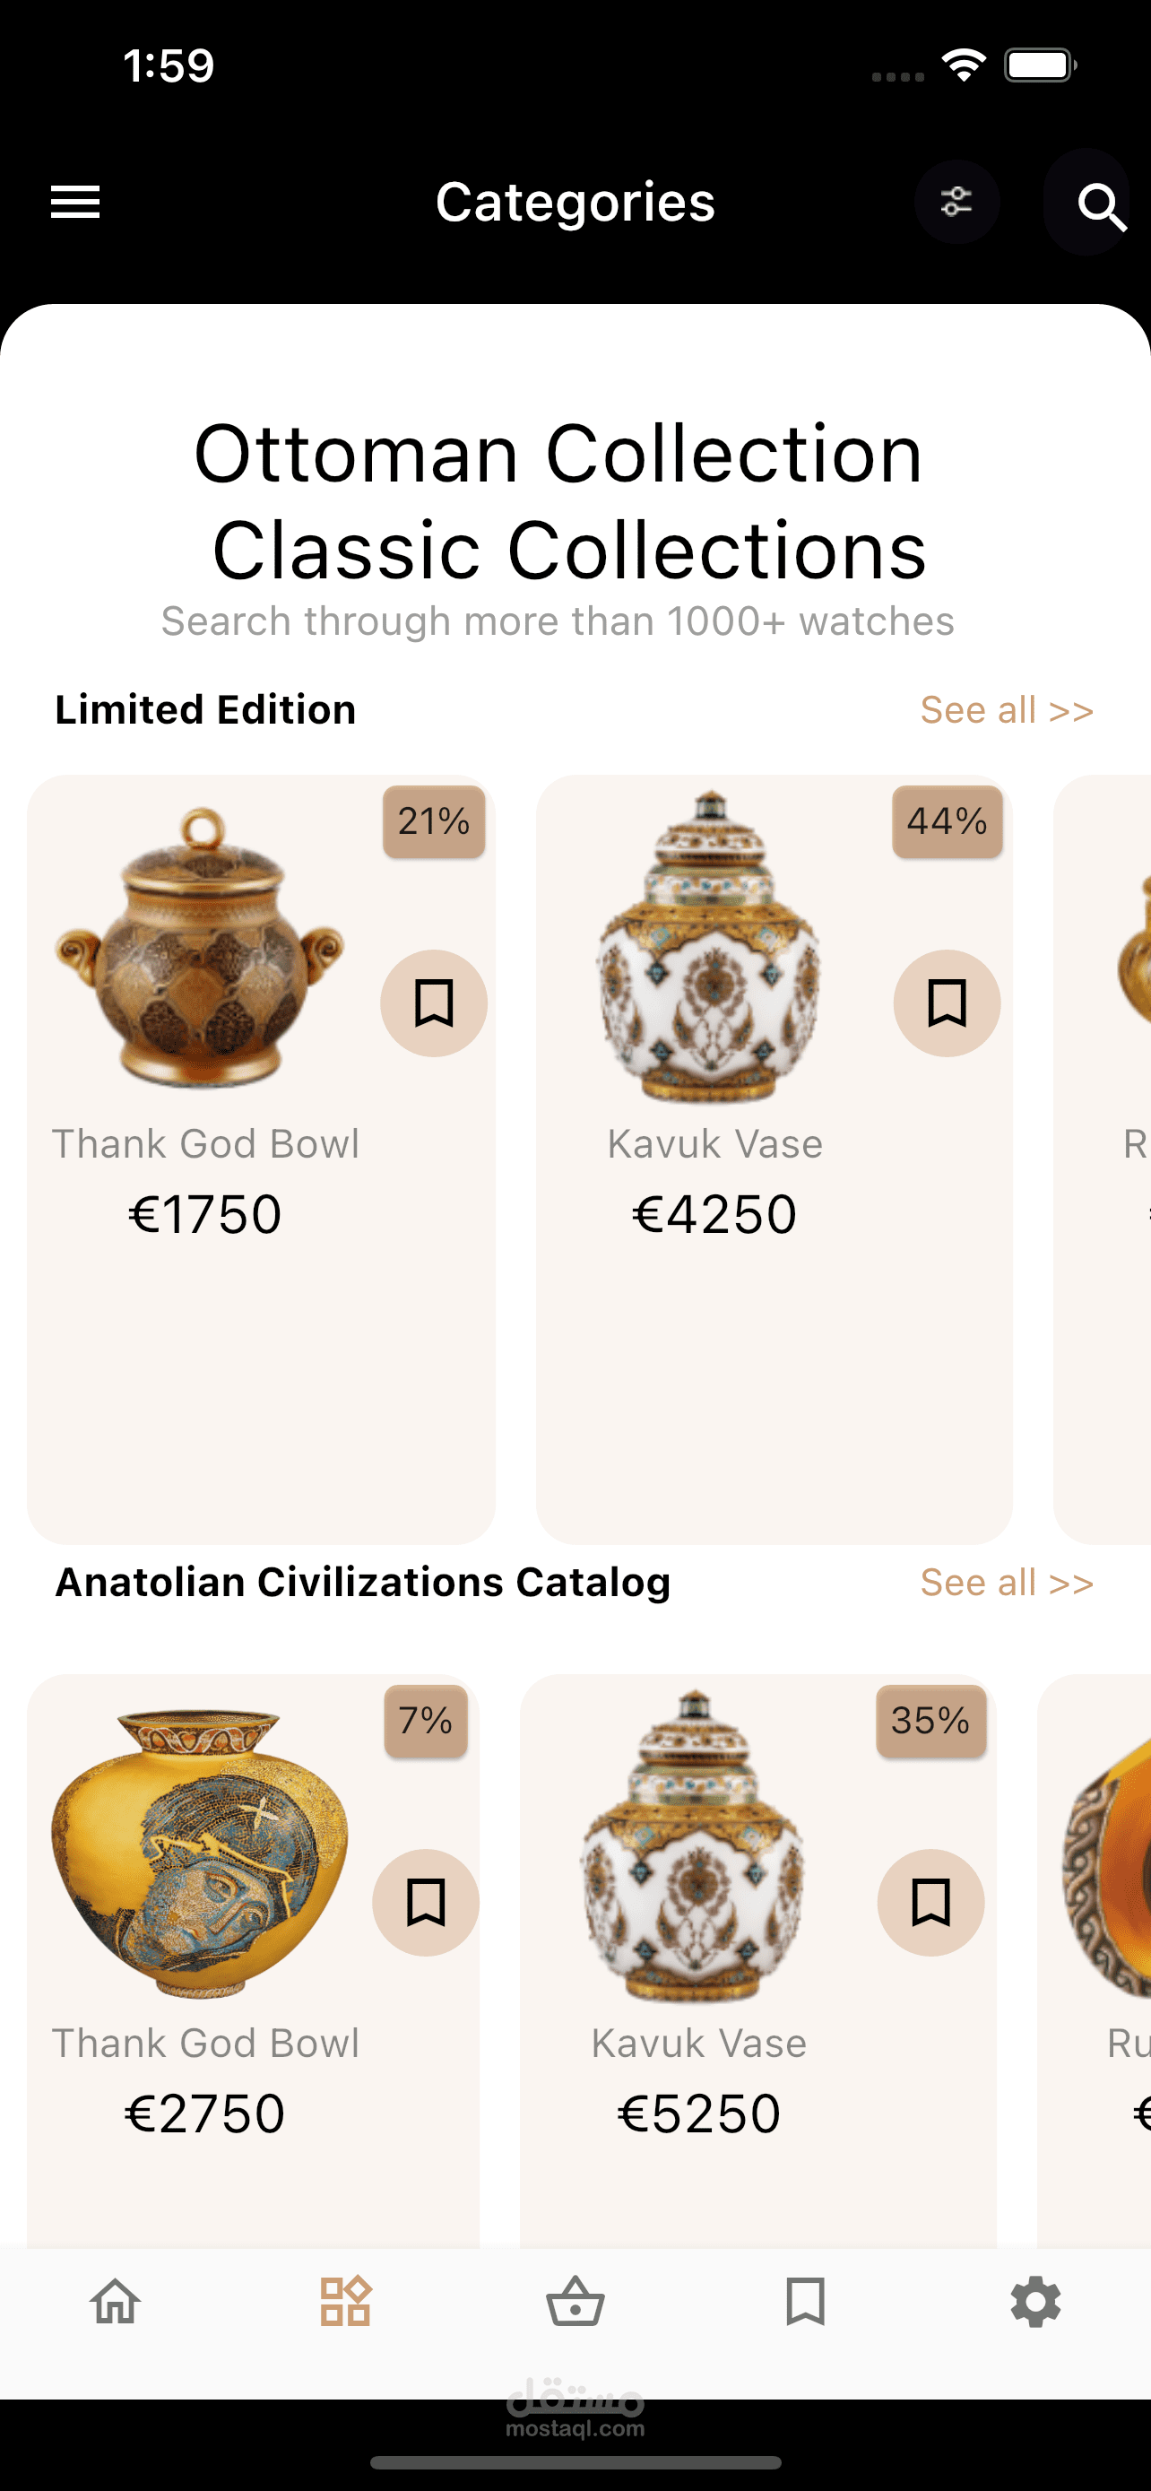The height and width of the screenshot is (2491, 1151).
Task: Bookmark the €1750 Thank God Bowl
Action: 434,1002
